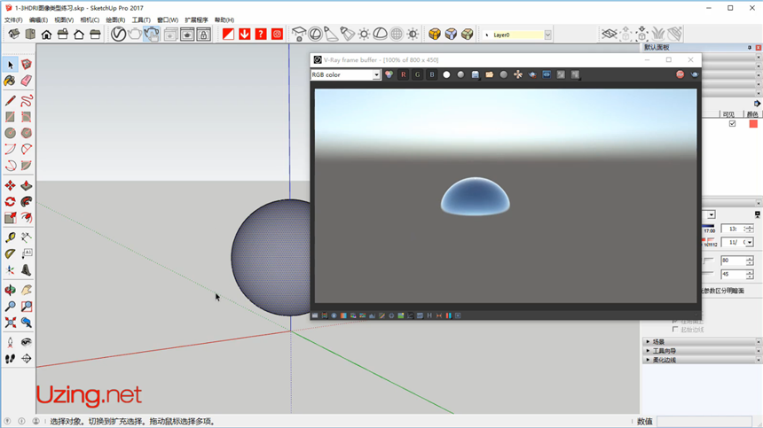Click the red stop render icon
This screenshot has height=428, width=763.
click(680, 74)
